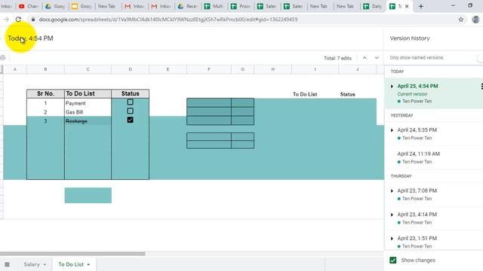The height and width of the screenshot is (271, 483).
Task: Switch to the Daily spreadsheet browser tab
Action: [x=373, y=6]
